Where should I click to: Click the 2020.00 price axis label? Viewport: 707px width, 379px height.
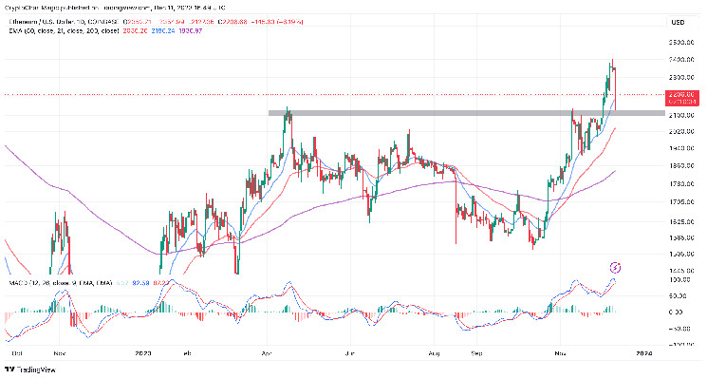681,131
